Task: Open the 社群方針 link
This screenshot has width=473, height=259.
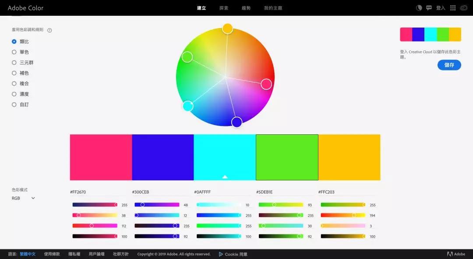Action: (121, 254)
